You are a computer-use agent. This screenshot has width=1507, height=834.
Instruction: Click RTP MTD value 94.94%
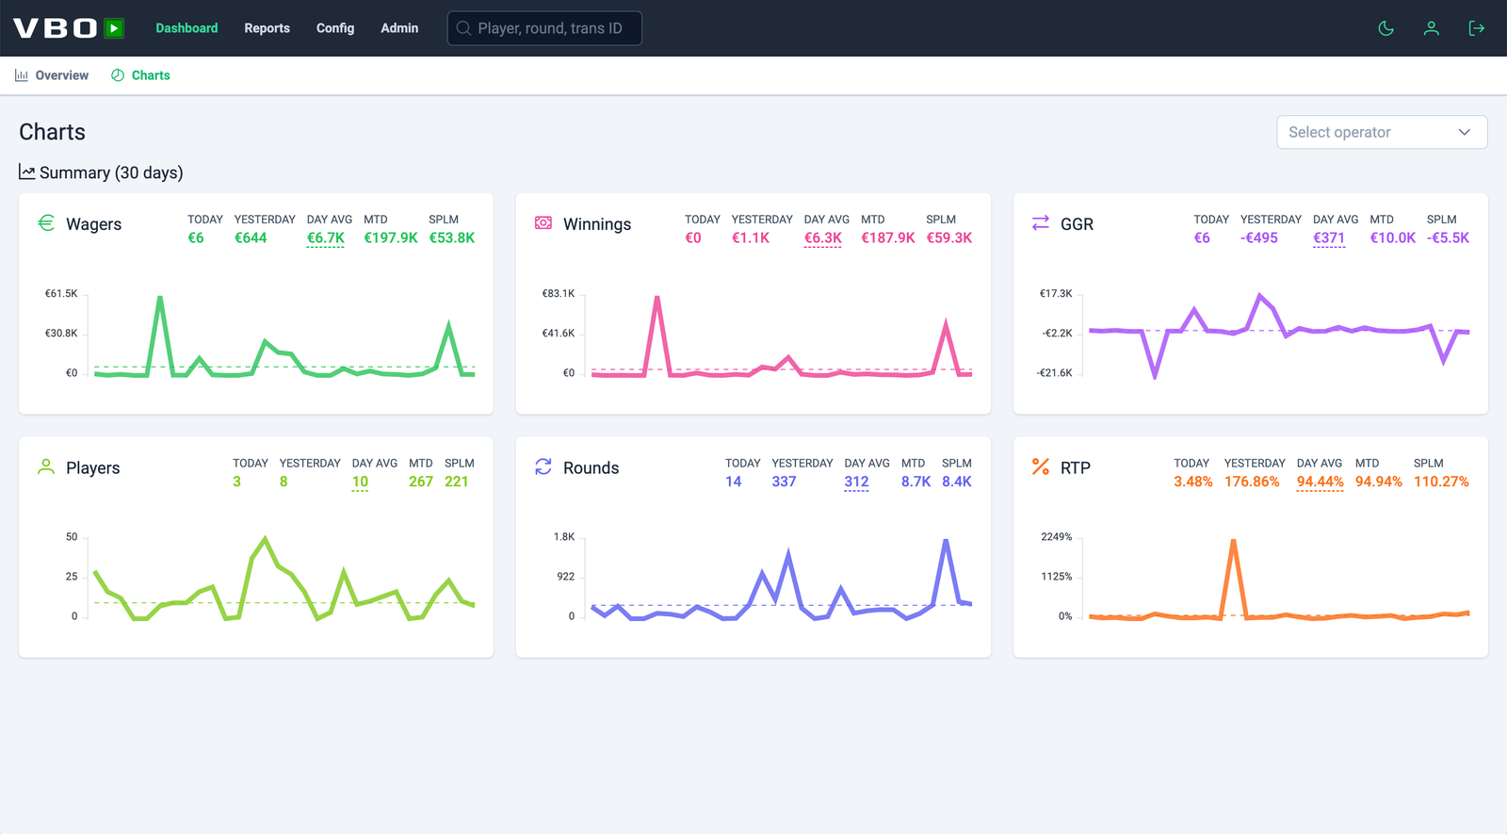(1379, 482)
